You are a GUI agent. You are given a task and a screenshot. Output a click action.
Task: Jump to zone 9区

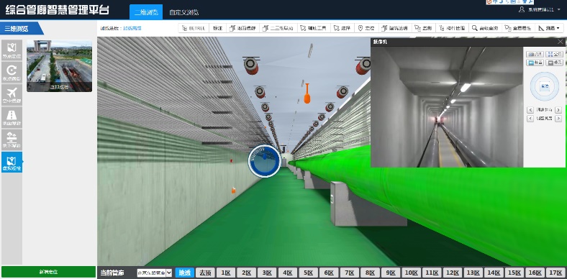[x=390, y=273]
